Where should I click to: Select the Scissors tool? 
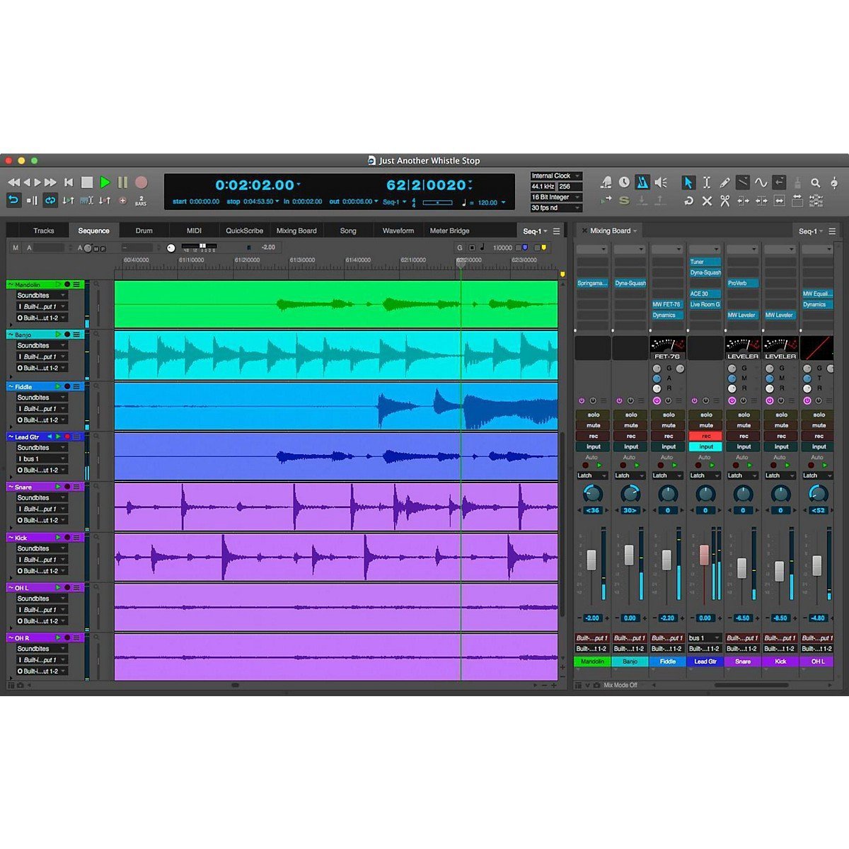(724, 201)
